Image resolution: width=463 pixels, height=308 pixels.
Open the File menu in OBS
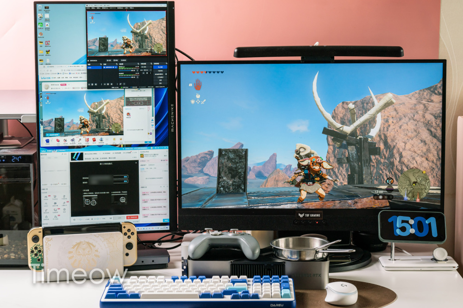(x=88, y=8)
